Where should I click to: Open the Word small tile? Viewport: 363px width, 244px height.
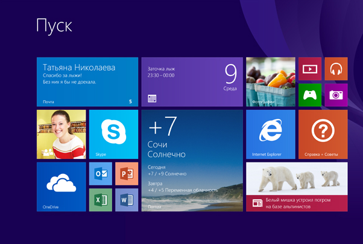point(127,200)
